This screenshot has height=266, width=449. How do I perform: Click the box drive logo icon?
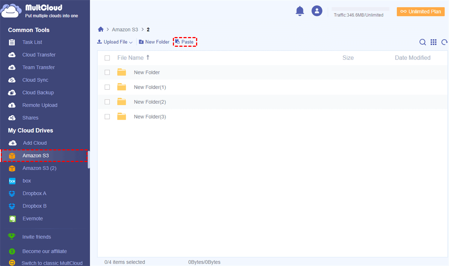pyautogui.click(x=12, y=181)
